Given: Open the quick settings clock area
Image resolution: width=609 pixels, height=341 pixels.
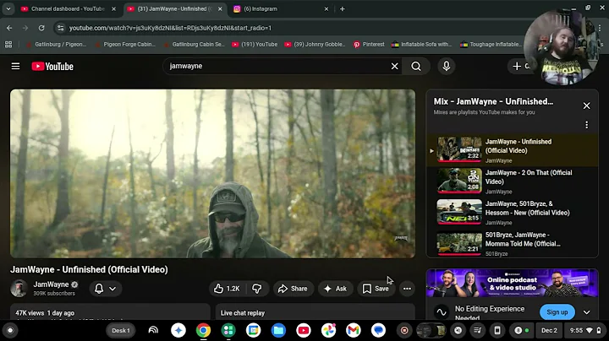Looking at the screenshot, I should point(585,331).
